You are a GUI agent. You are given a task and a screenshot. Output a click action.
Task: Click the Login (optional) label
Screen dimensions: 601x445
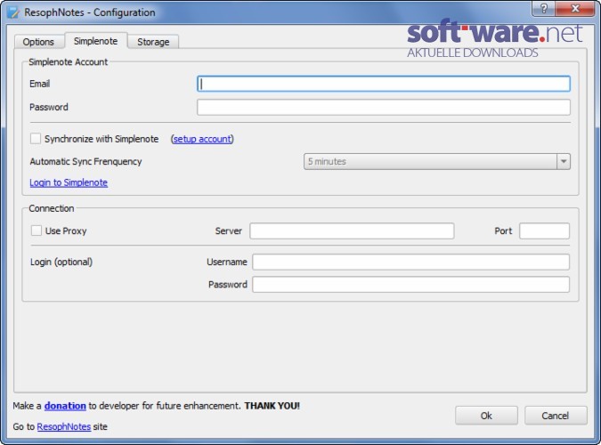click(61, 262)
